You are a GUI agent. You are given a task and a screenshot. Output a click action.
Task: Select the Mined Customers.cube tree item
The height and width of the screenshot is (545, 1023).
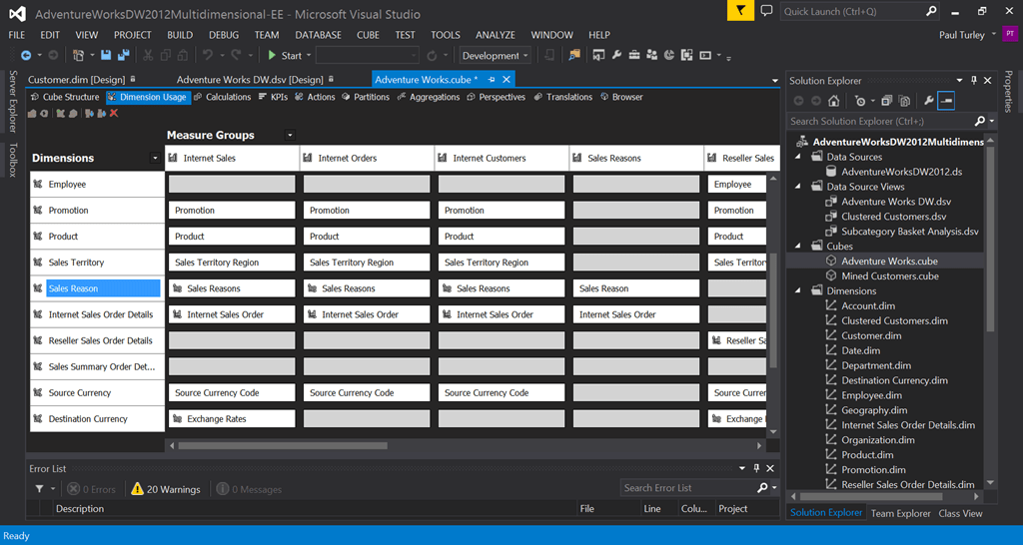tap(890, 275)
